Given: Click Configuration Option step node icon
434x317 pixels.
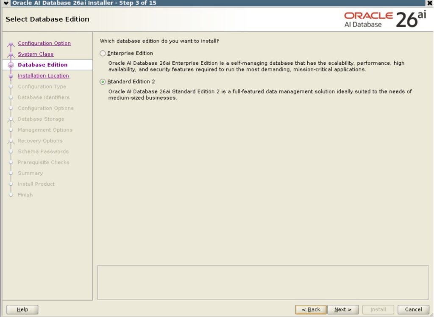Looking at the screenshot, I should coord(11,44).
